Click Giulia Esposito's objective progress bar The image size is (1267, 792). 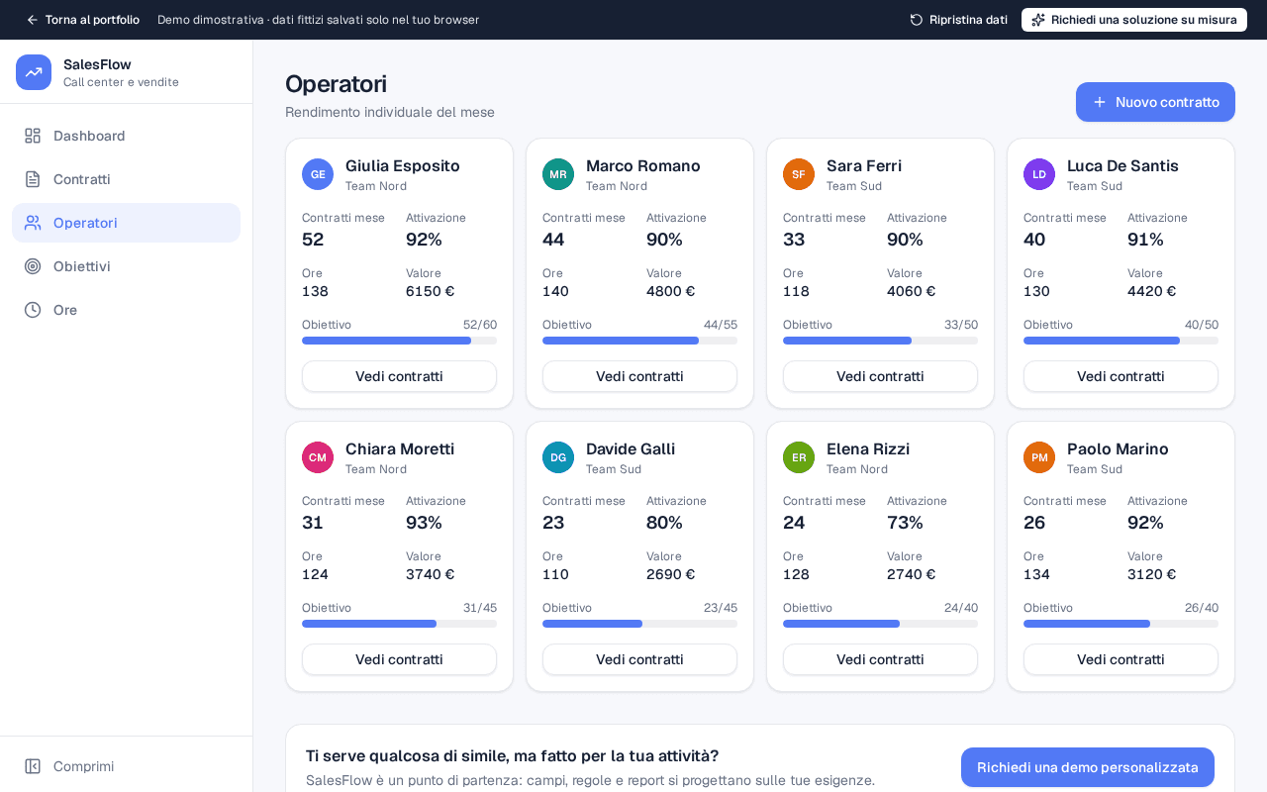(399, 341)
